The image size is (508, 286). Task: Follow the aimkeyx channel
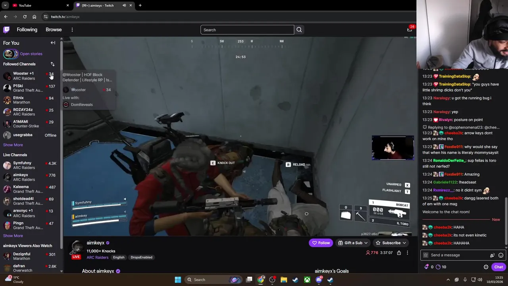point(321,243)
